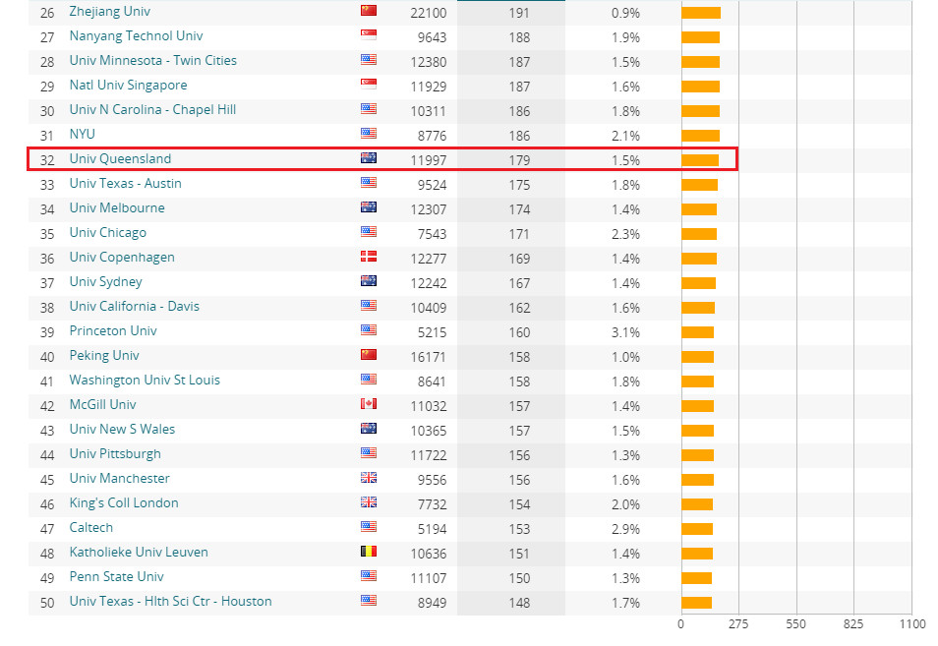938x646 pixels.
Task: Open King's Coll London link
Action: coord(124,502)
